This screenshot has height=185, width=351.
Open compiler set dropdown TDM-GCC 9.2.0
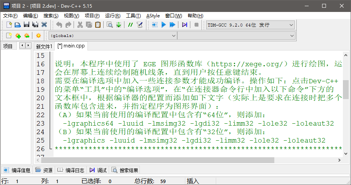[250, 25]
